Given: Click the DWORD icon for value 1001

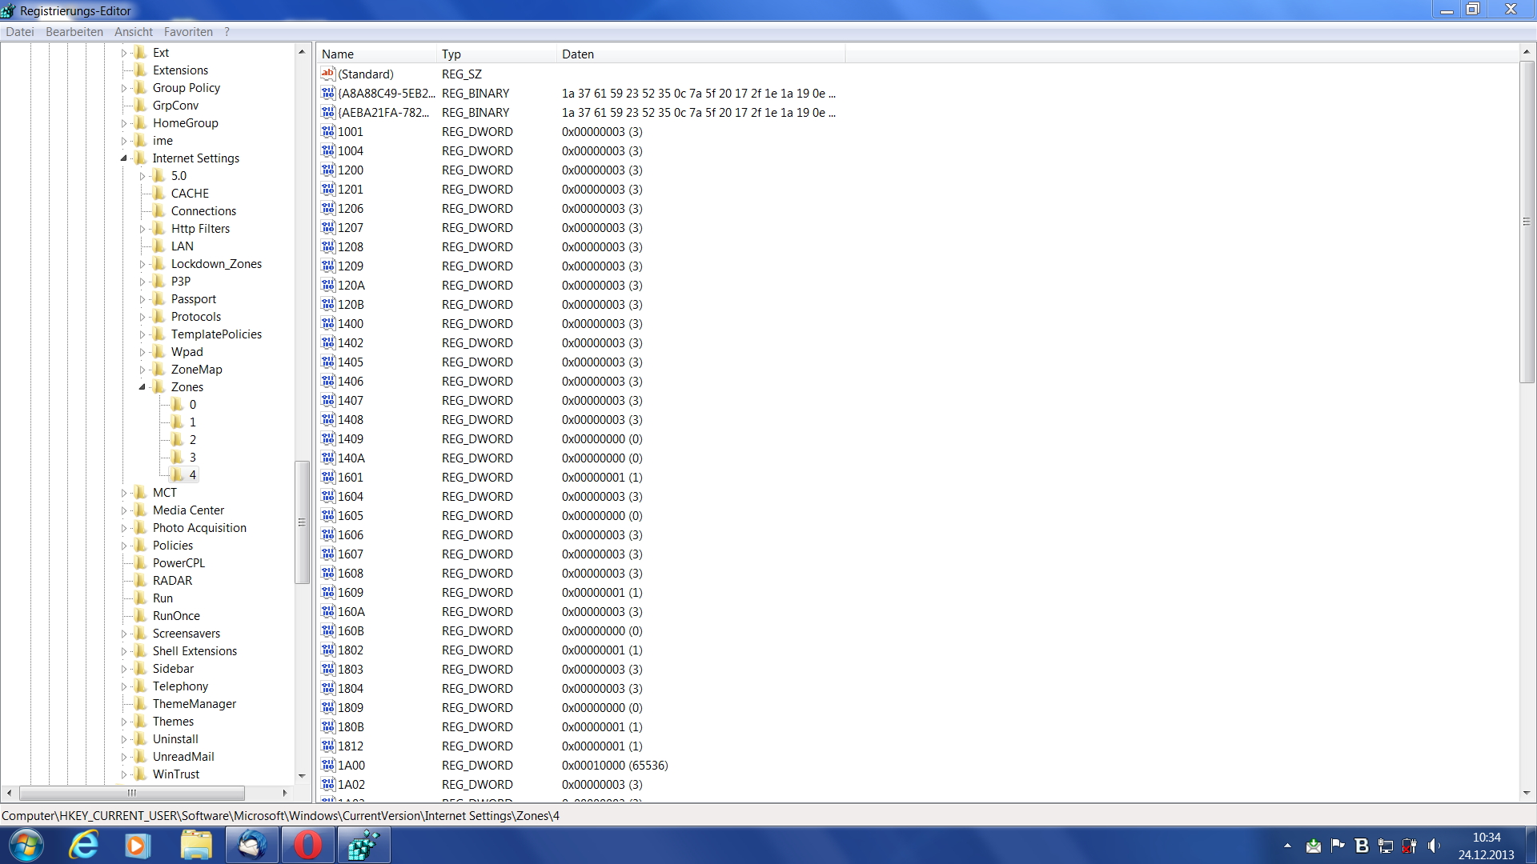Looking at the screenshot, I should (x=328, y=131).
